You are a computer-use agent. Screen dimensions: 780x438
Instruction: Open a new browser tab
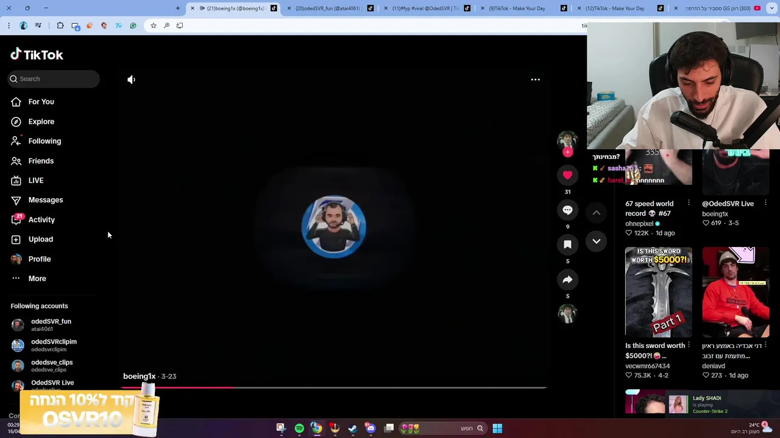click(x=178, y=9)
